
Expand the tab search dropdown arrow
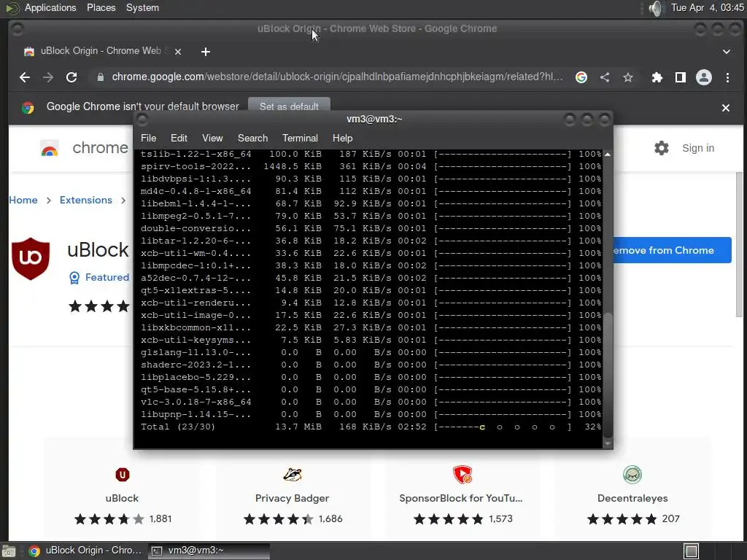click(x=726, y=52)
